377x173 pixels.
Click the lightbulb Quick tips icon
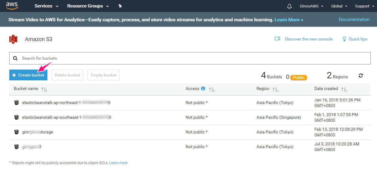(x=344, y=39)
